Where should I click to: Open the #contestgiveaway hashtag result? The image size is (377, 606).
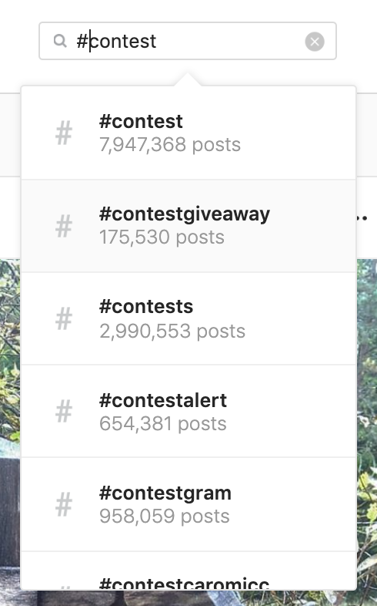click(x=188, y=226)
